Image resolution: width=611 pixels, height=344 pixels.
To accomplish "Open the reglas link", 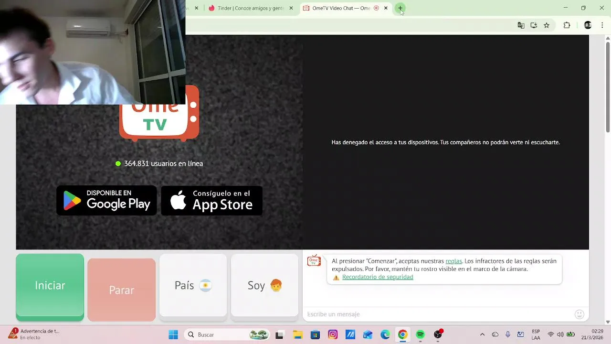I will [453, 261].
